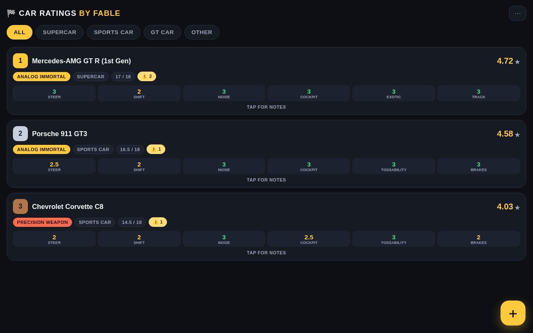This screenshot has height=333, width=533.
Task: Click the star next to 4.72 rating
Action: tap(517, 62)
